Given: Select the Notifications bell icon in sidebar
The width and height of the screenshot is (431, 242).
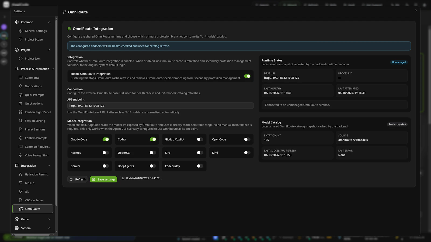Looking at the screenshot, I should pos(20,86).
